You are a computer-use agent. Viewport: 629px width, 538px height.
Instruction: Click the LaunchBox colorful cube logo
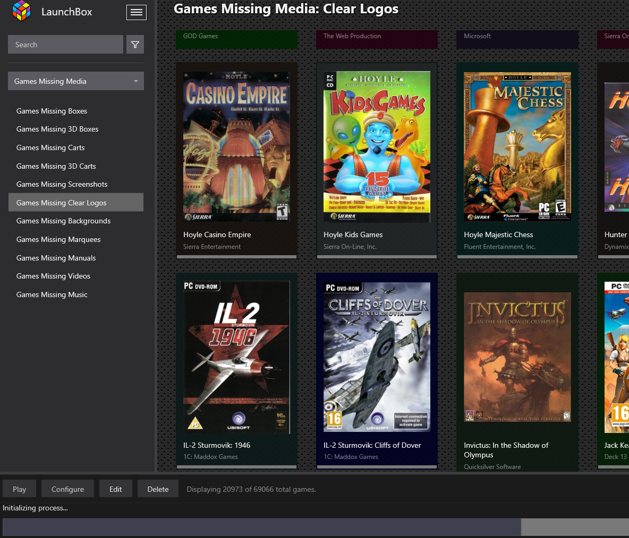pos(22,11)
